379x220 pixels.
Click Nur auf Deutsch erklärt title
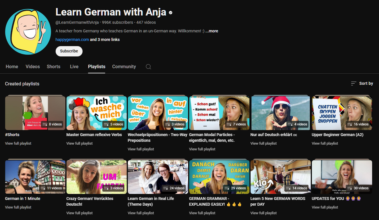(x=274, y=135)
